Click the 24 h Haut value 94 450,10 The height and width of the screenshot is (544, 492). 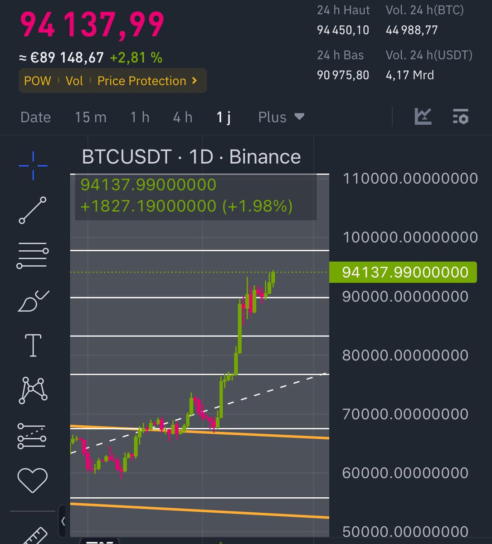[x=343, y=30]
